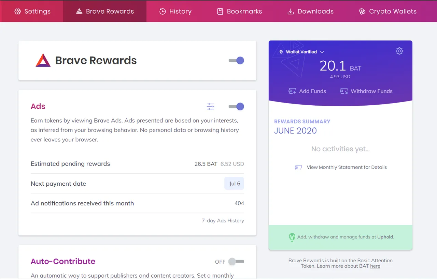Switch to the Downloads tab
The height and width of the screenshot is (279, 437).
coord(310,11)
